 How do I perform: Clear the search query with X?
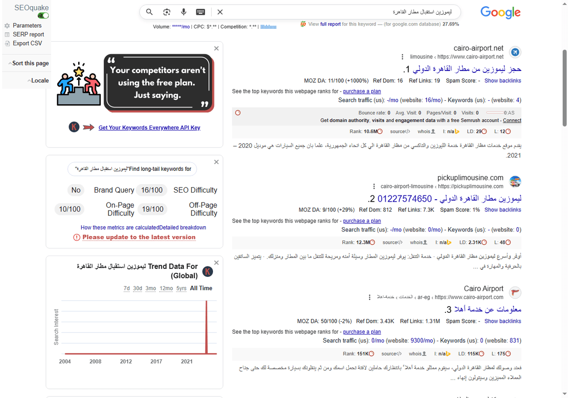tap(220, 12)
